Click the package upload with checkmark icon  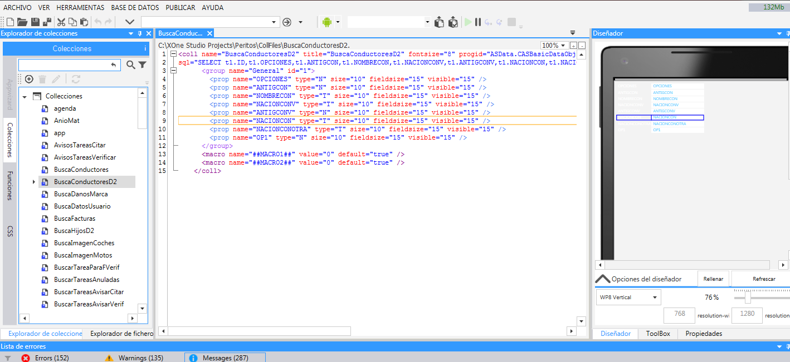click(x=453, y=22)
